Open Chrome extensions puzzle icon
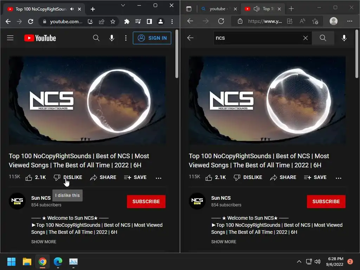Viewport: 360px width, 270px height. (127, 21)
